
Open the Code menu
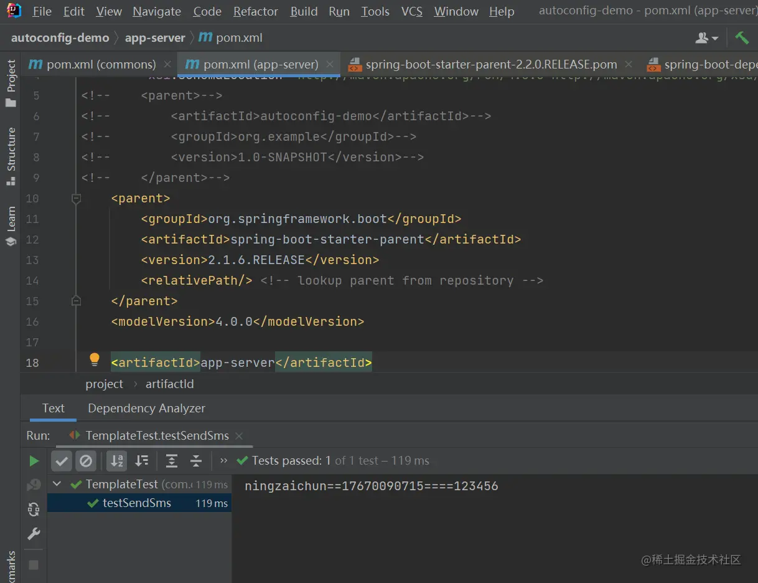coord(207,11)
